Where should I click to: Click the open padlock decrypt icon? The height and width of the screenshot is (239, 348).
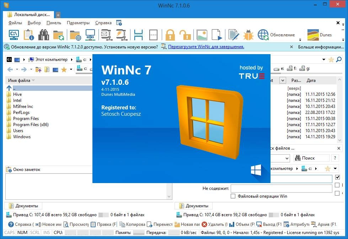[x=185, y=35]
